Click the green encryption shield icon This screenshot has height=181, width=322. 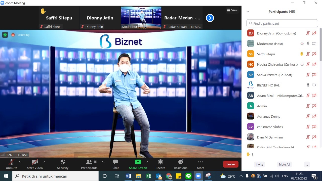click(x=5, y=35)
